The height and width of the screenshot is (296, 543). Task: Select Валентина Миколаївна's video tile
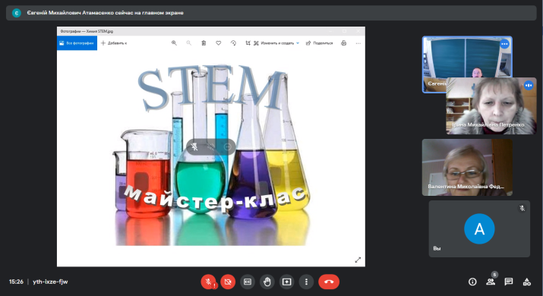[x=467, y=168]
